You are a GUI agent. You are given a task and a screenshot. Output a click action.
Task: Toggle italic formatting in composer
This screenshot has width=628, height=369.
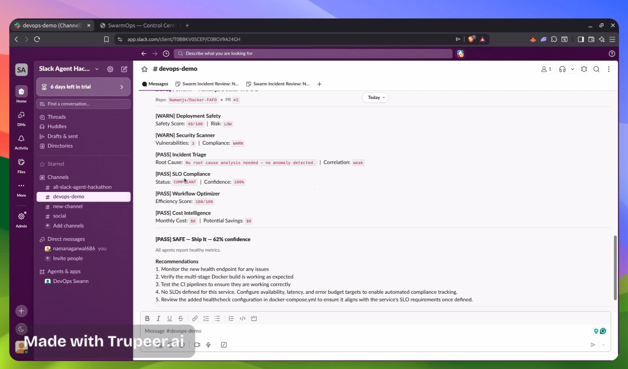158,319
